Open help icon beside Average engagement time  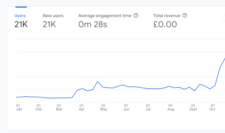pyautogui.click(x=136, y=16)
